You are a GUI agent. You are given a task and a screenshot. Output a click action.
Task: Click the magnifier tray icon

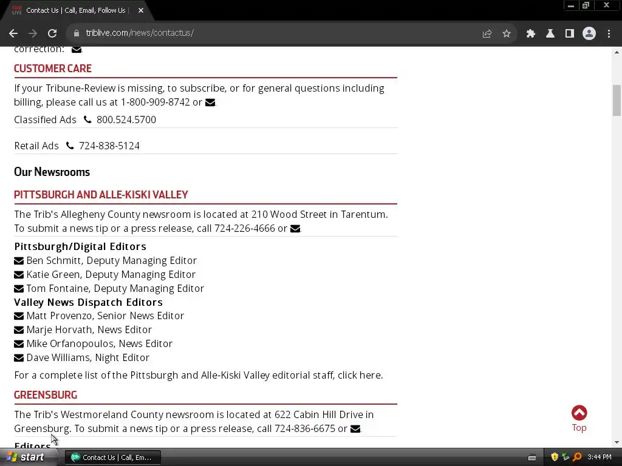point(577,458)
